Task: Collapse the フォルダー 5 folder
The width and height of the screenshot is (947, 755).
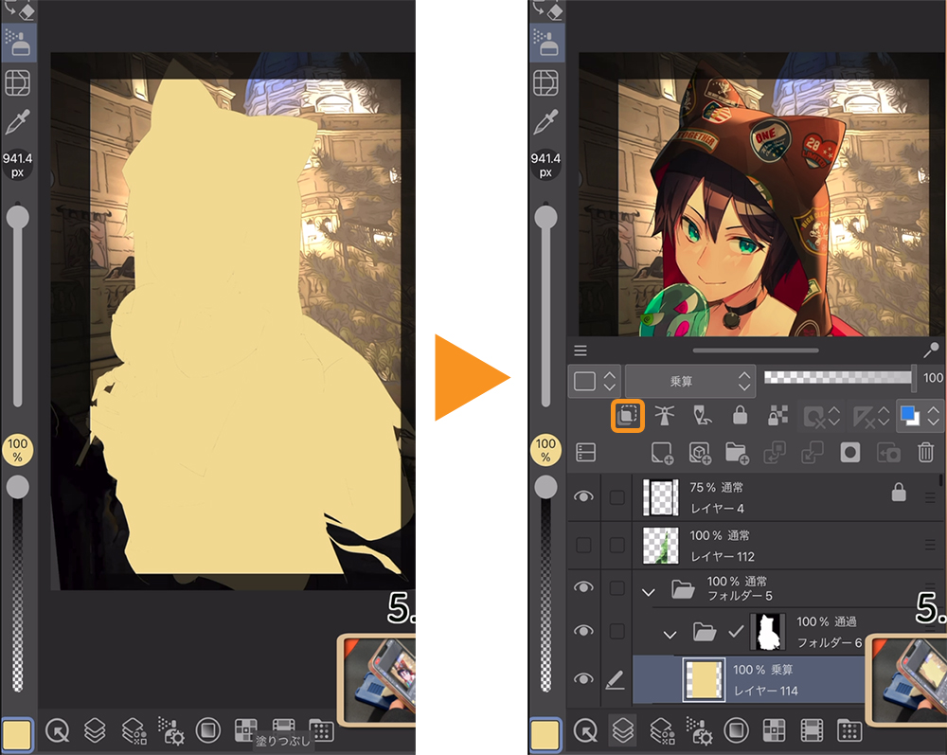Action: point(649,592)
